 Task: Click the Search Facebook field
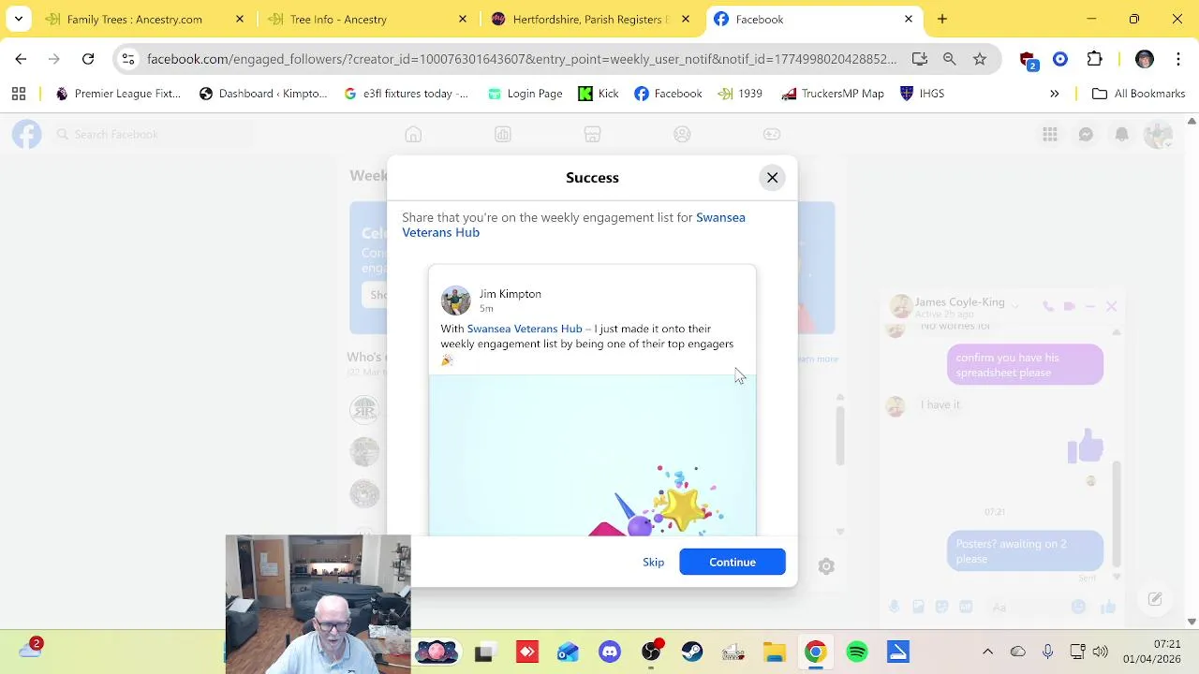[152, 135]
